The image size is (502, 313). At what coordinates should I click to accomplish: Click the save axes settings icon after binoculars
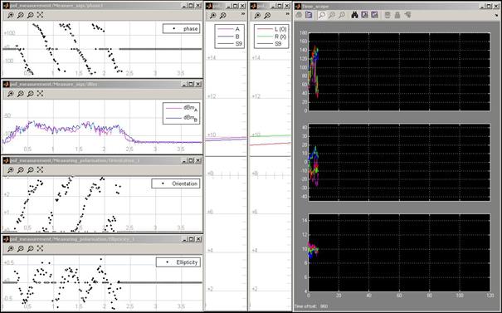tap(364, 15)
